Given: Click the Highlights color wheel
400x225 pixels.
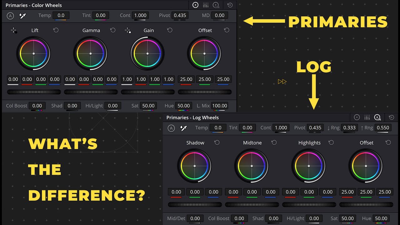Looking at the screenshot, I should (x=308, y=166).
